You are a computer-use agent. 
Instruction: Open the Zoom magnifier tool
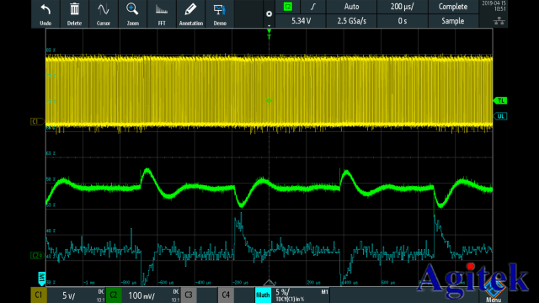click(132, 13)
